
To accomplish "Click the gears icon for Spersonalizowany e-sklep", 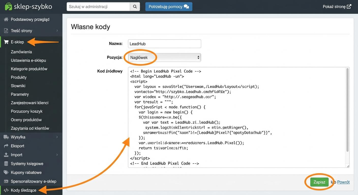I will click(x=6, y=181).
